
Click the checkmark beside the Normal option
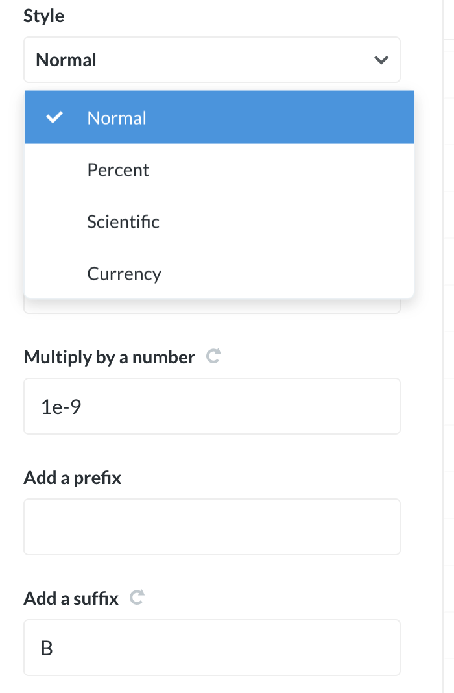(x=55, y=117)
